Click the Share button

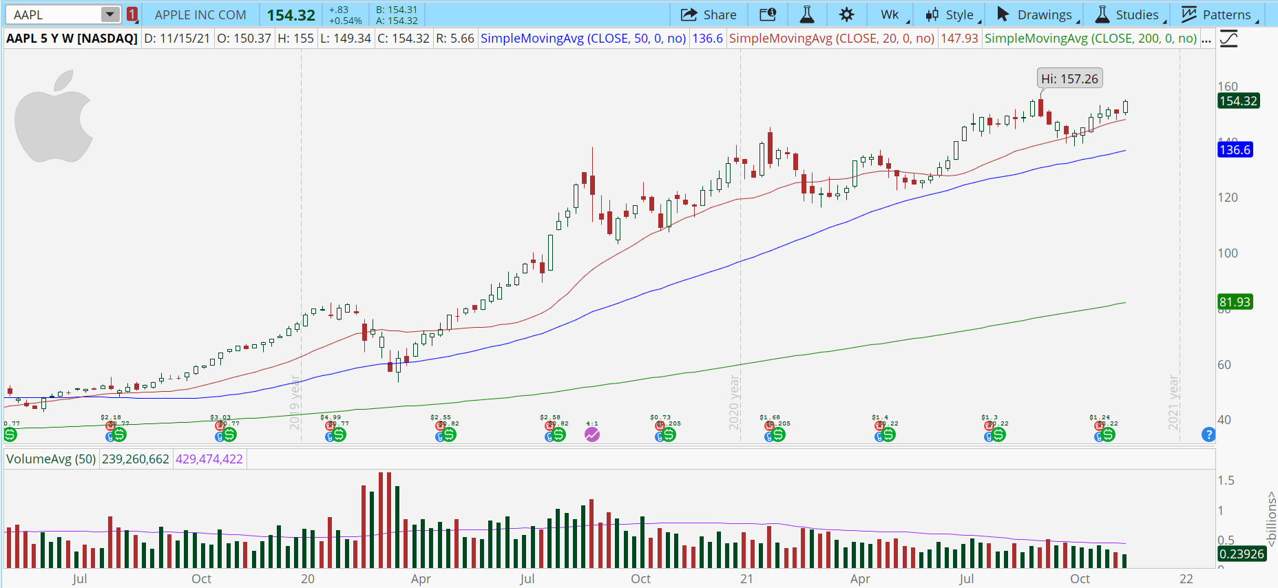709,14
